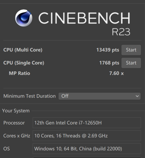Start the CPU Multi Core benchmark
145x158 pixels.
click(131, 50)
